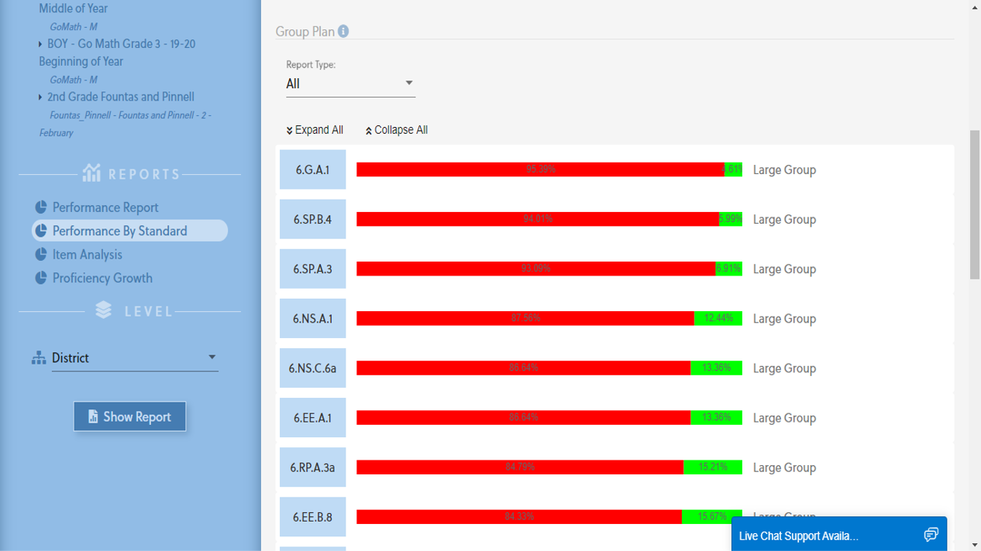Open the Report Type dropdown
The width and height of the screenshot is (981, 551).
(350, 84)
